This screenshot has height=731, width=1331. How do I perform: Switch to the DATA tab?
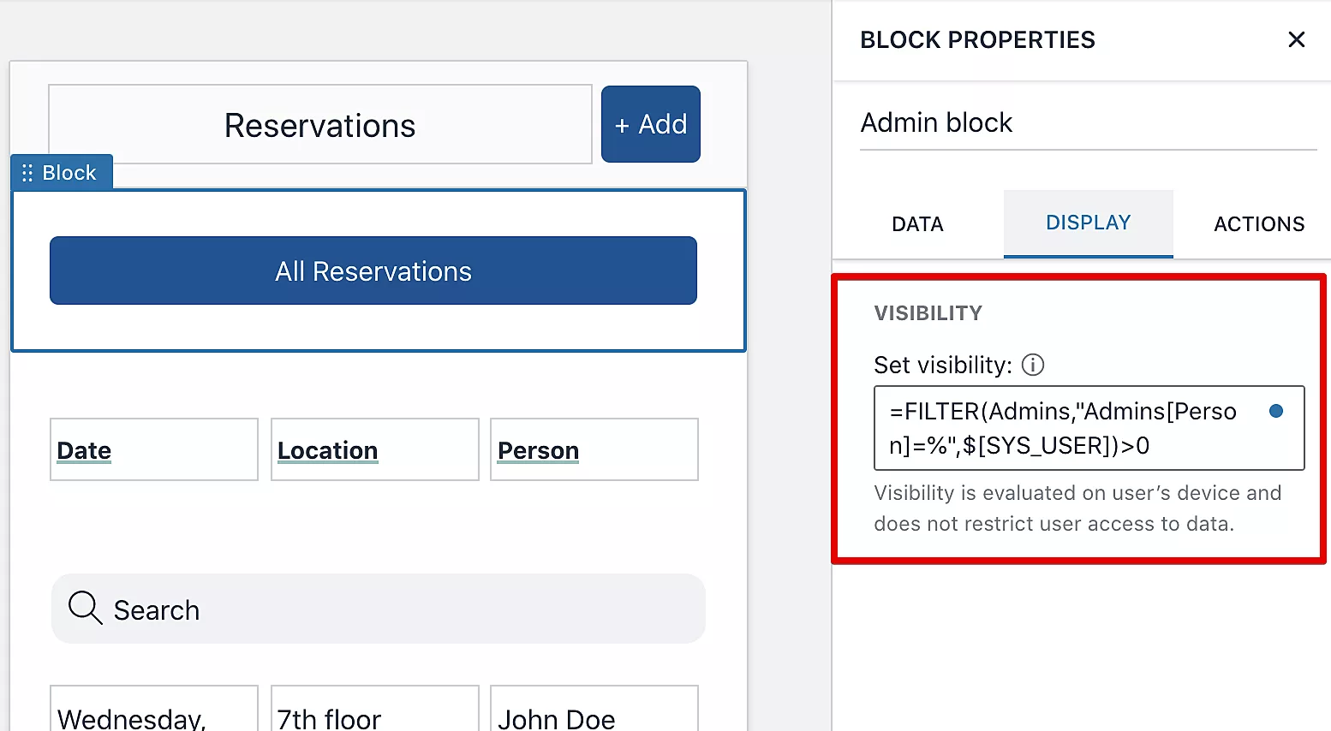(x=917, y=224)
